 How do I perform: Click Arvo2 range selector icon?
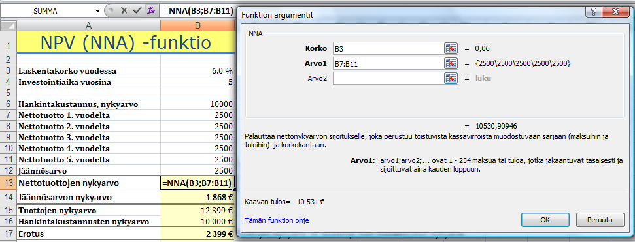click(x=451, y=78)
